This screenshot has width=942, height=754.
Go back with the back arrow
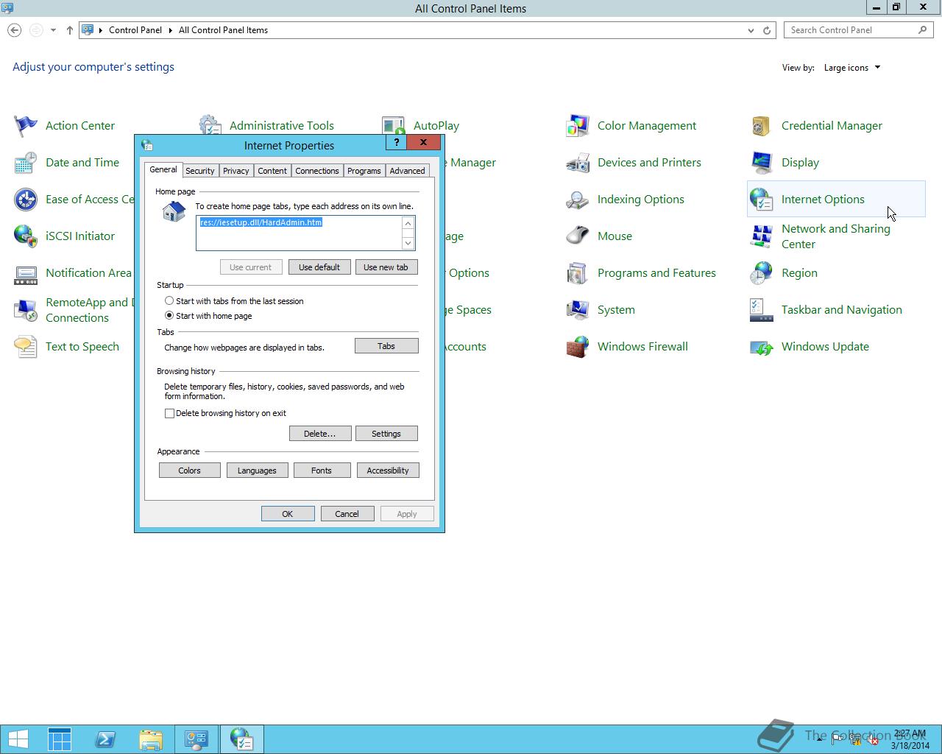pos(14,30)
